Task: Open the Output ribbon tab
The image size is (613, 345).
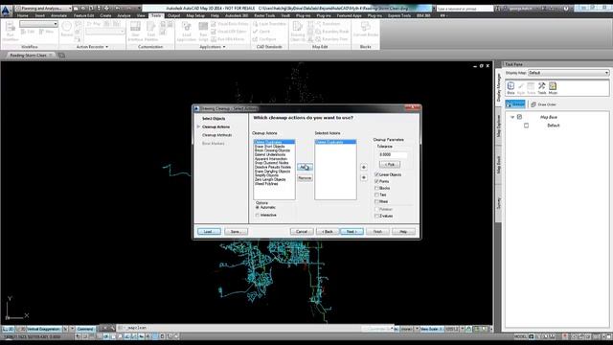Action: click(173, 15)
